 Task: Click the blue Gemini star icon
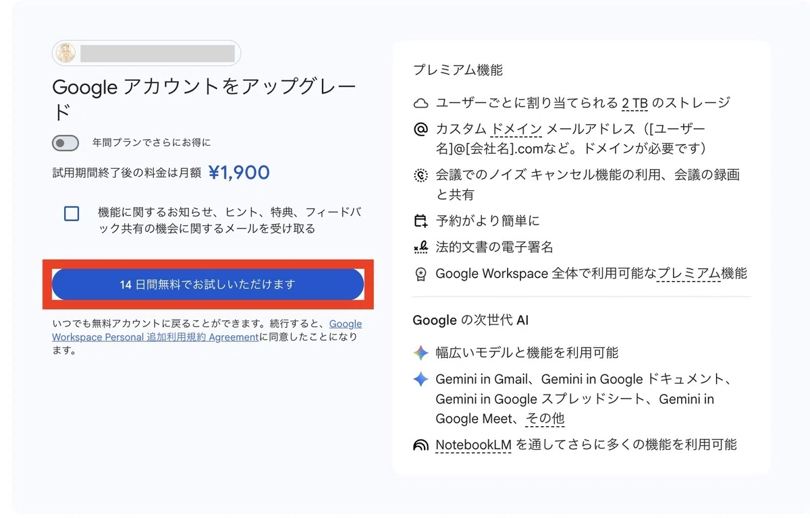click(x=421, y=379)
